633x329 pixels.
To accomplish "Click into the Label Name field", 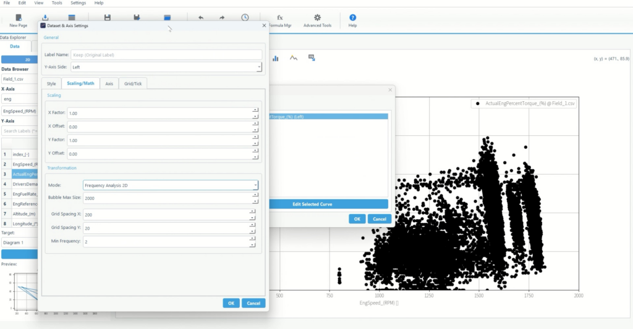I will 166,55.
